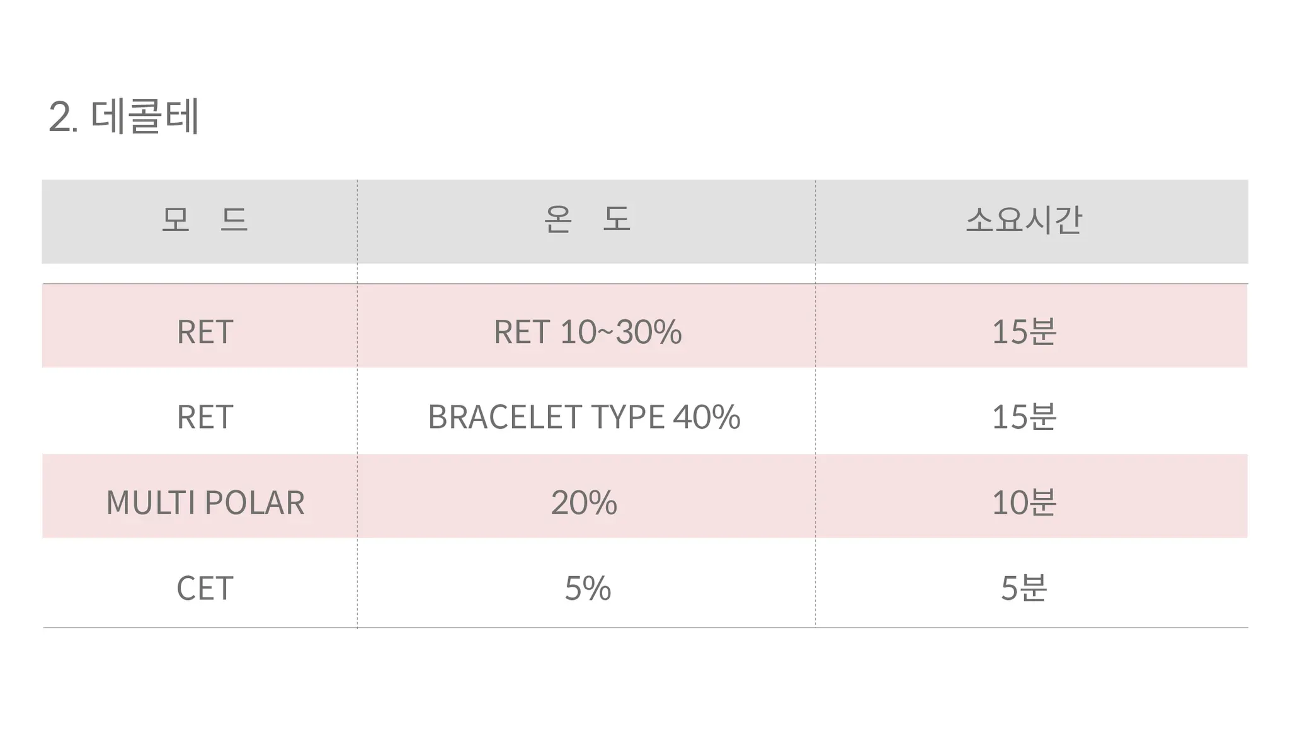Click the word POLAR in mode column
The height and width of the screenshot is (729, 1290).
254,502
